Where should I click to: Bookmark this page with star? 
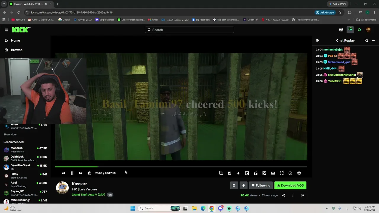(340, 12)
